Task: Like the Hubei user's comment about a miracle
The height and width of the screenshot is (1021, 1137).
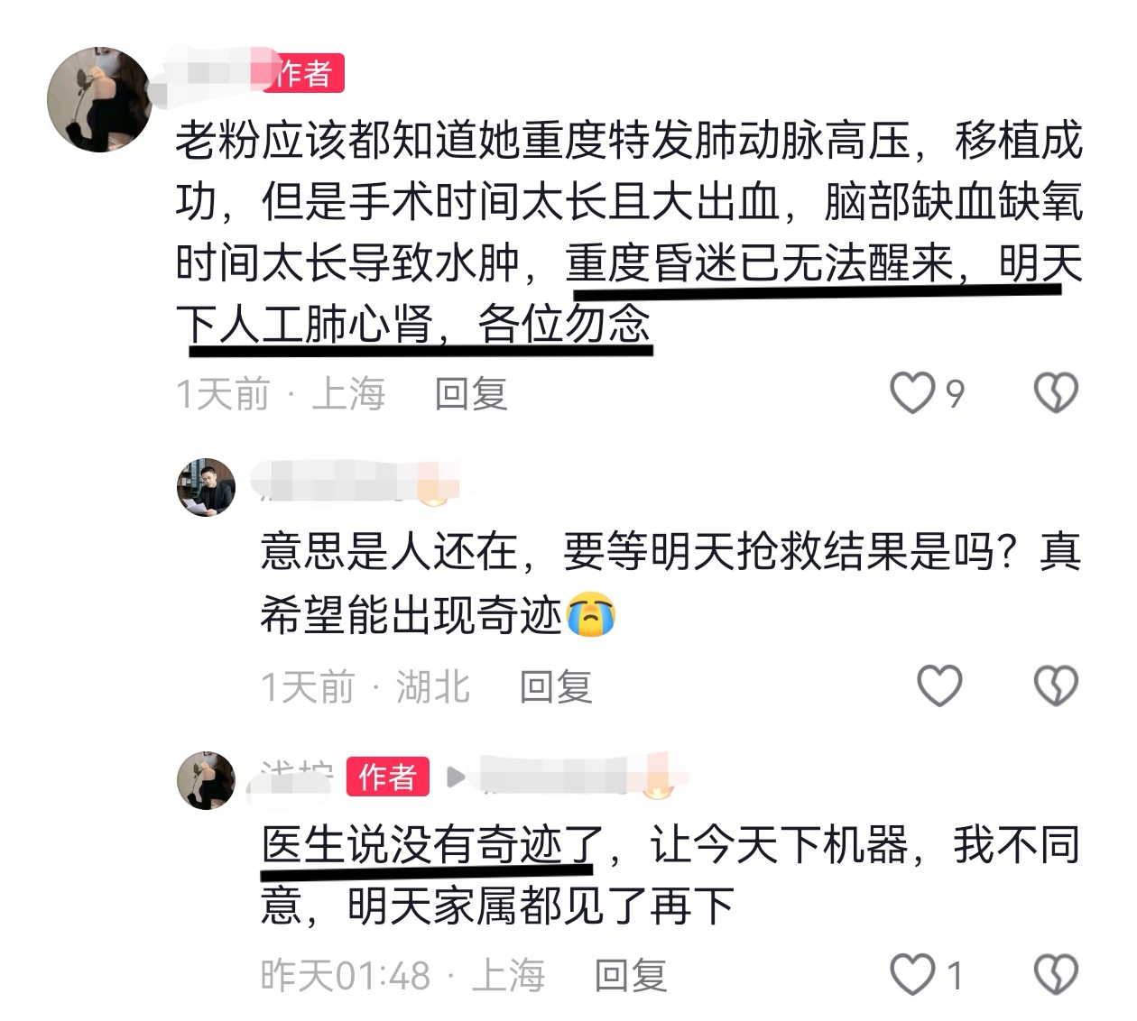Action: click(x=939, y=685)
